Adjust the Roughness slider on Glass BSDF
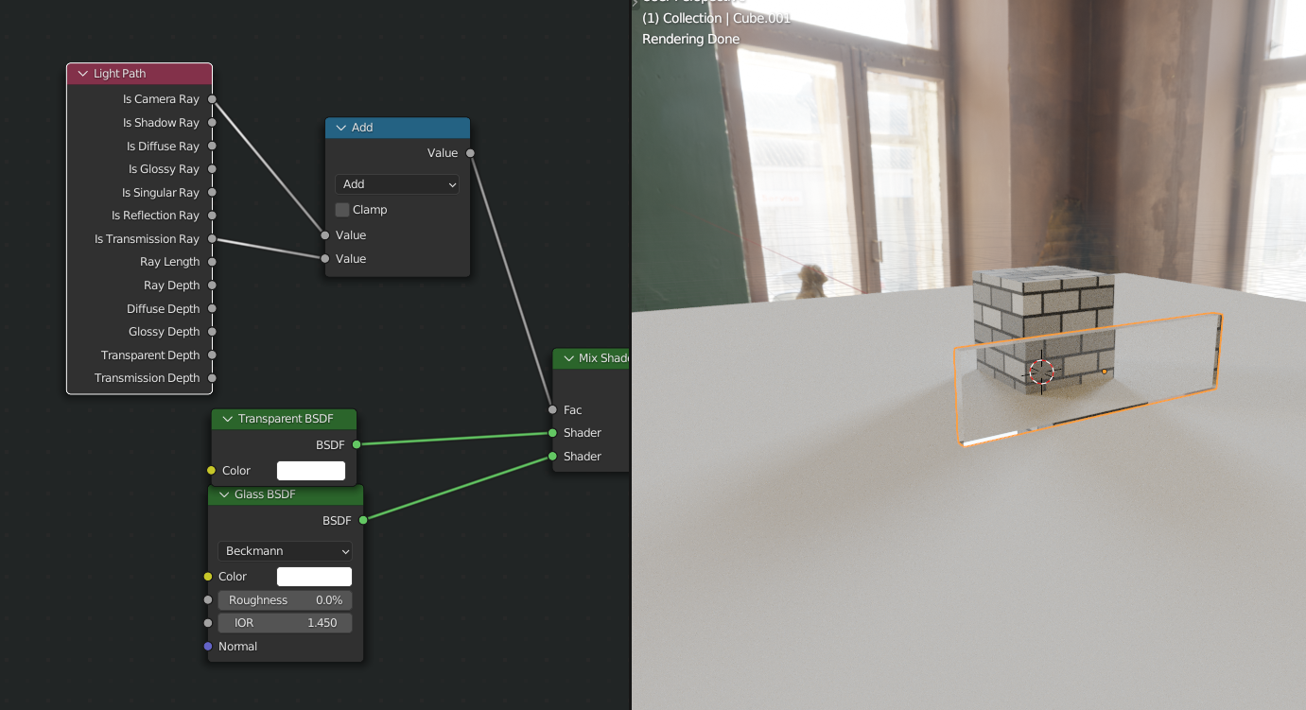The height and width of the screenshot is (710, 1306). pos(285,600)
